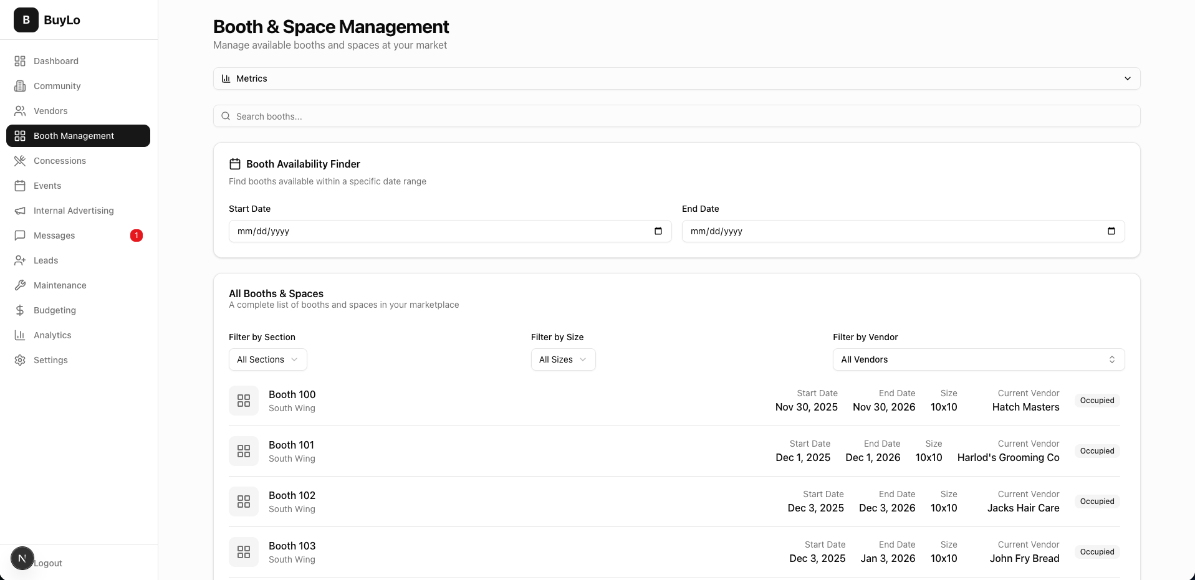
Task: Go to Vendors in sidebar
Action: pyautogui.click(x=50, y=111)
